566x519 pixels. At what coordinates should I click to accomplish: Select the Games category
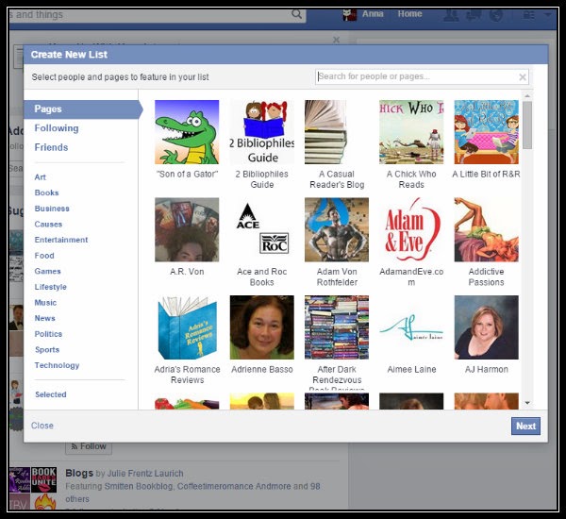click(47, 271)
